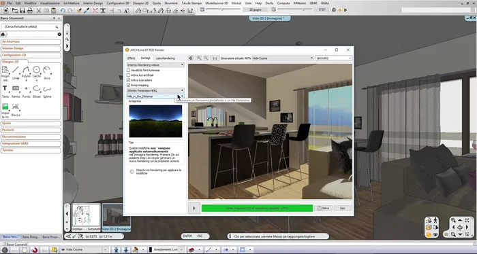Zoom out on the render preview
The height and width of the screenshot is (254, 477).
click(206, 58)
